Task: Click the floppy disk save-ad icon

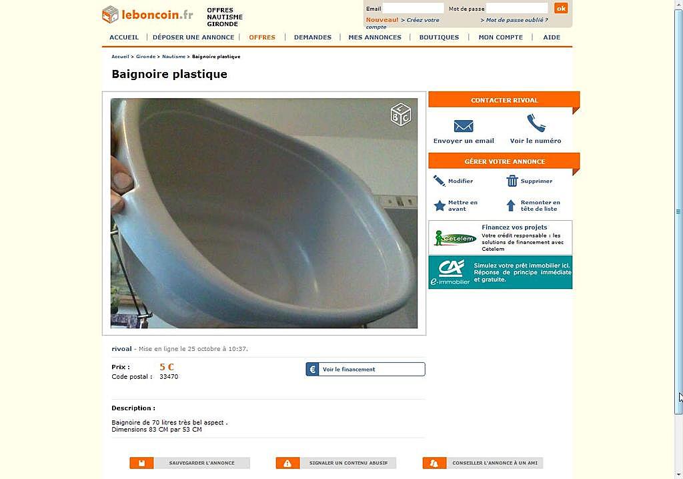Action: pos(141,463)
